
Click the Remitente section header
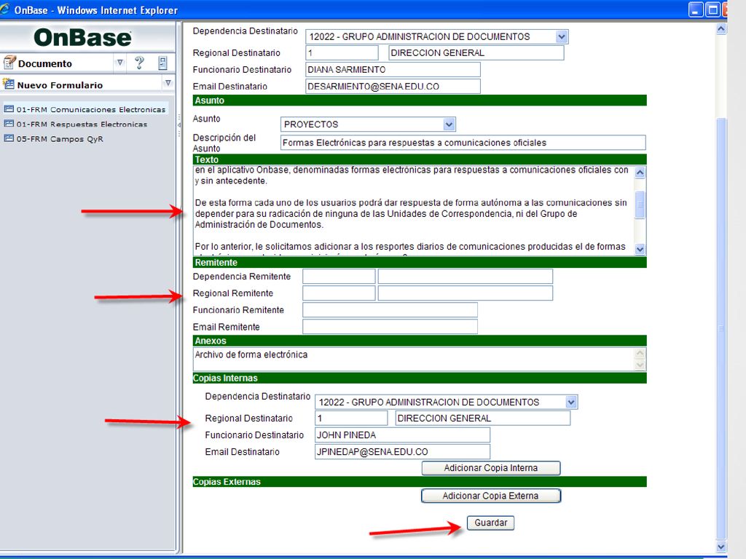(x=420, y=262)
